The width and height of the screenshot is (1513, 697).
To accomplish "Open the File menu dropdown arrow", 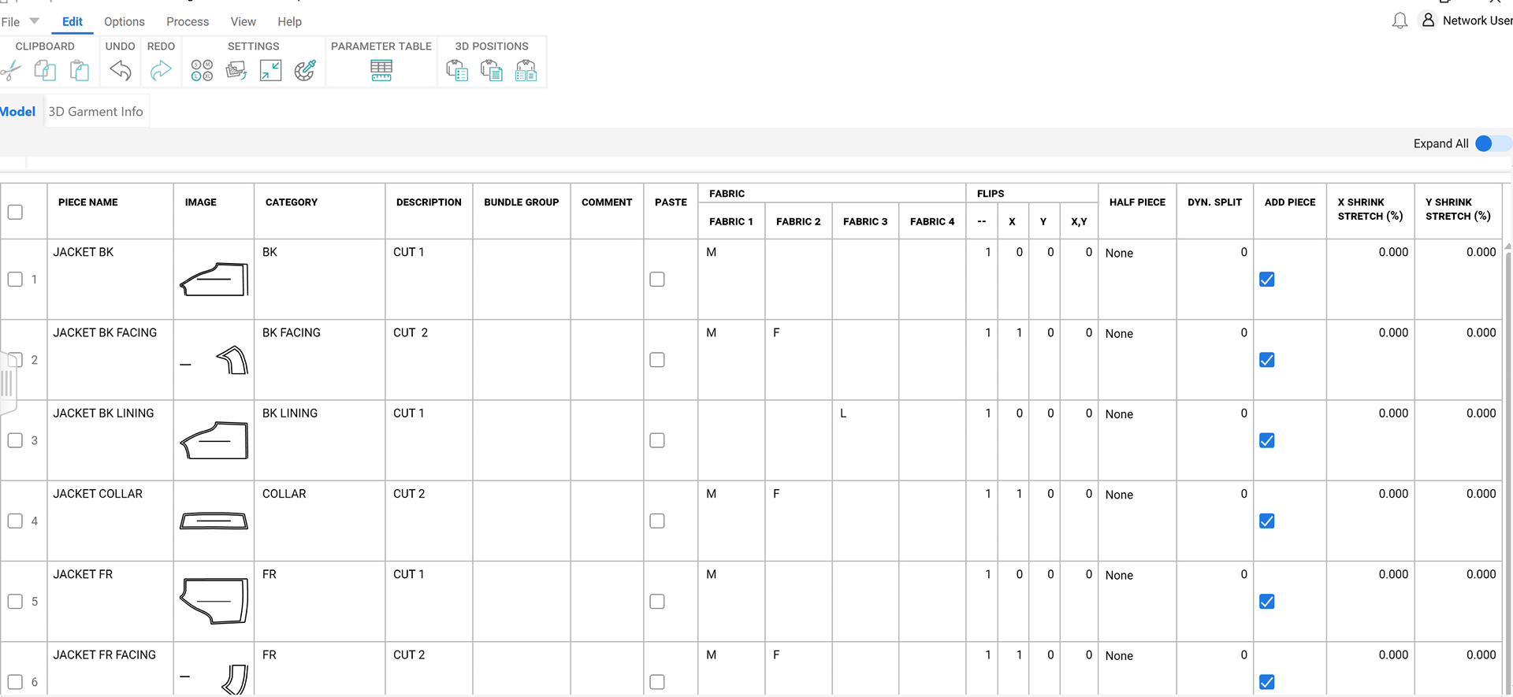I will pos(35,21).
